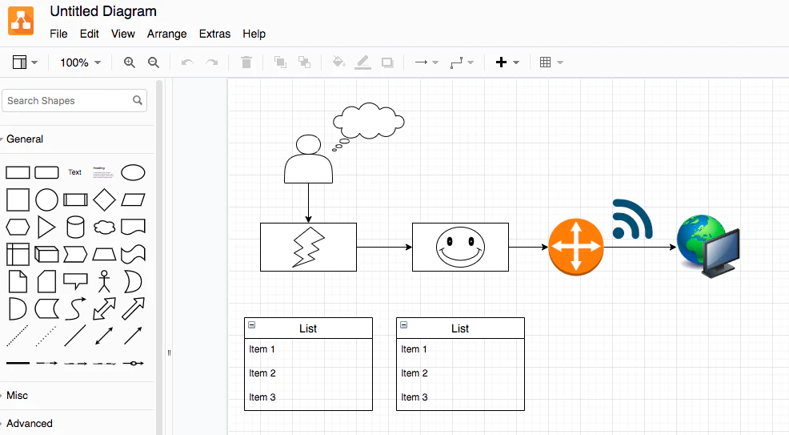The image size is (789, 435).
Task: Select the cube shape in palette
Action: tap(46, 254)
